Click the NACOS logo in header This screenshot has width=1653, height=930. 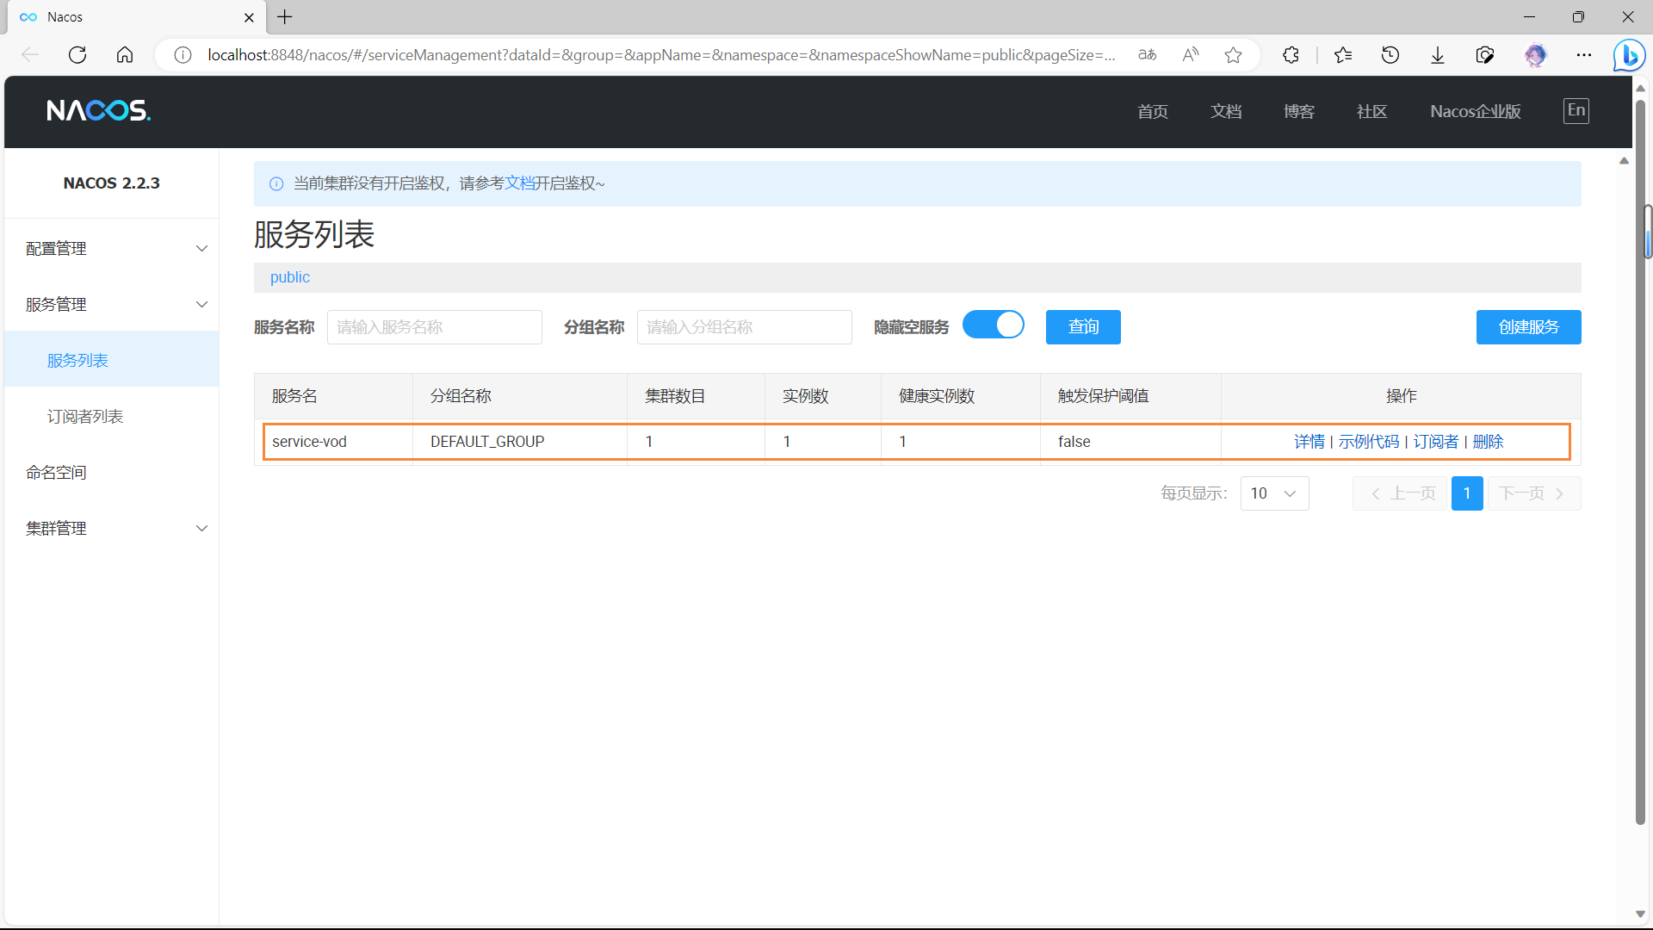[x=98, y=111]
